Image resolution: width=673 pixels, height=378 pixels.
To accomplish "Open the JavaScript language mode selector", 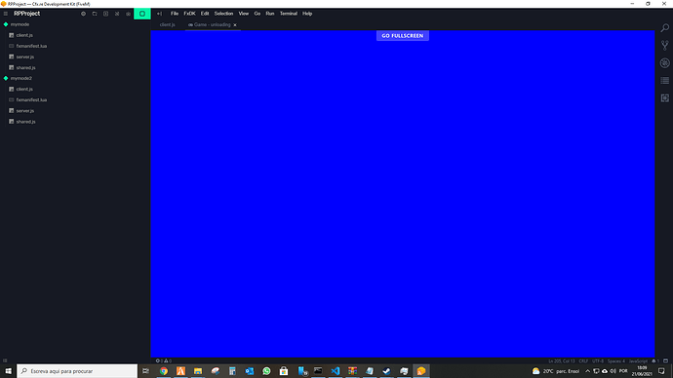I will click(638, 360).
